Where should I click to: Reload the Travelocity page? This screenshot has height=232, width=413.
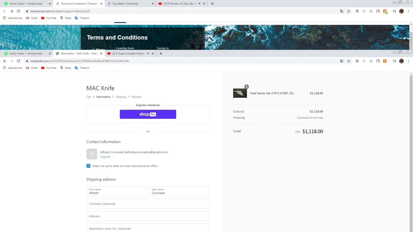pos(18,11)
